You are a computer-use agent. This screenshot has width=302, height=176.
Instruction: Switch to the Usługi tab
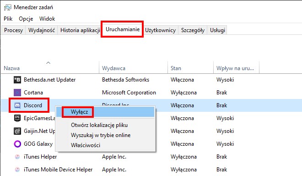coord(217,30)
